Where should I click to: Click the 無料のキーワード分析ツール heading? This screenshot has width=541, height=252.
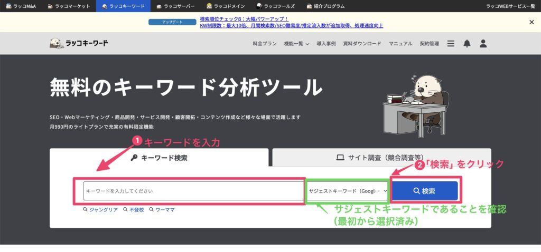[x=186, y=88]
